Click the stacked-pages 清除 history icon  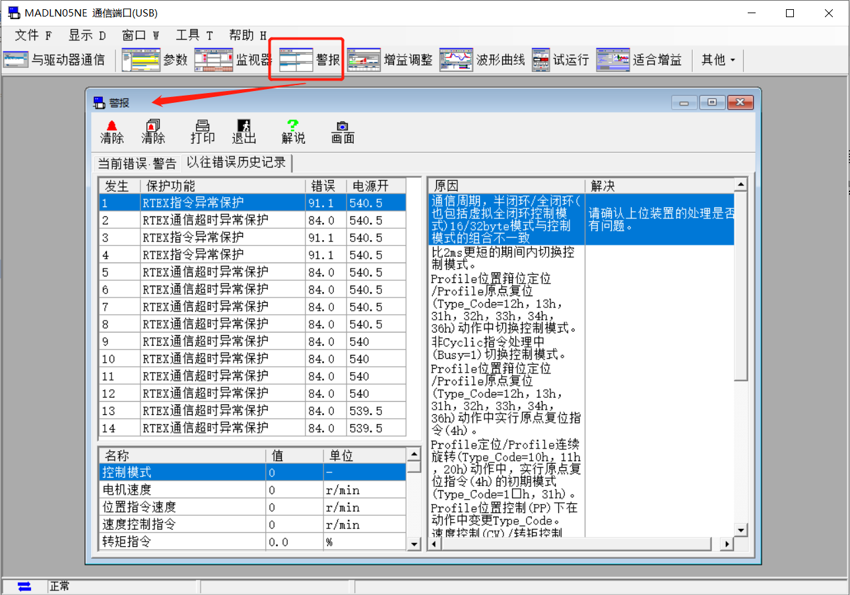153,132
